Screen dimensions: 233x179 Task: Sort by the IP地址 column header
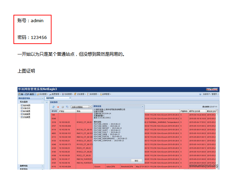(67, 111)
